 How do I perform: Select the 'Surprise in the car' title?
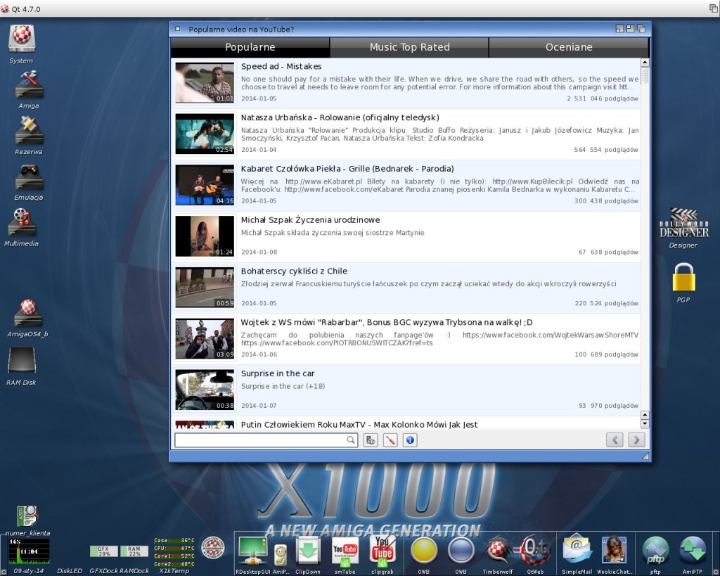(278, 373)
